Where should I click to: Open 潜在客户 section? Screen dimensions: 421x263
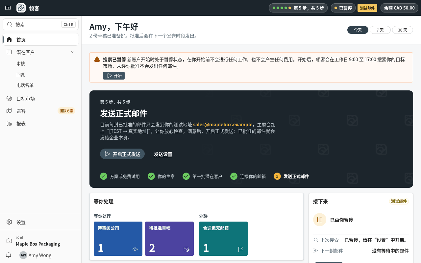(41, 52)
